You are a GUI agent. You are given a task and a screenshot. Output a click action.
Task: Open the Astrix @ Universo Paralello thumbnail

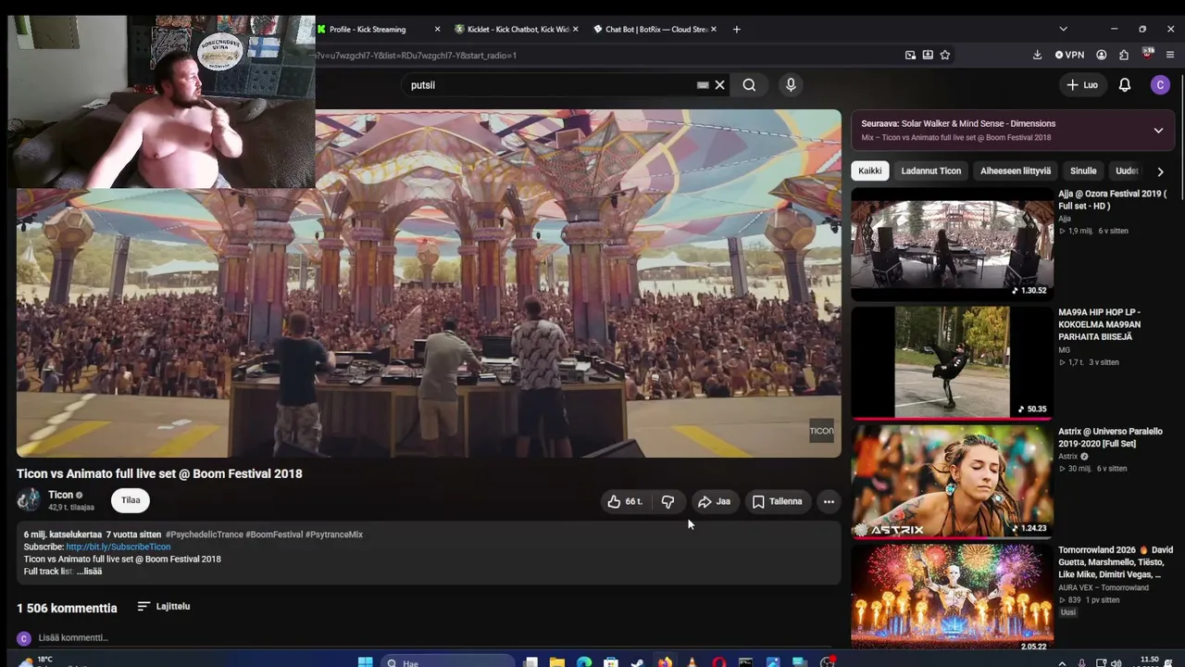point(952,482)
